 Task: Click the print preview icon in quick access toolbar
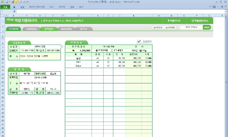click(7, 2)
